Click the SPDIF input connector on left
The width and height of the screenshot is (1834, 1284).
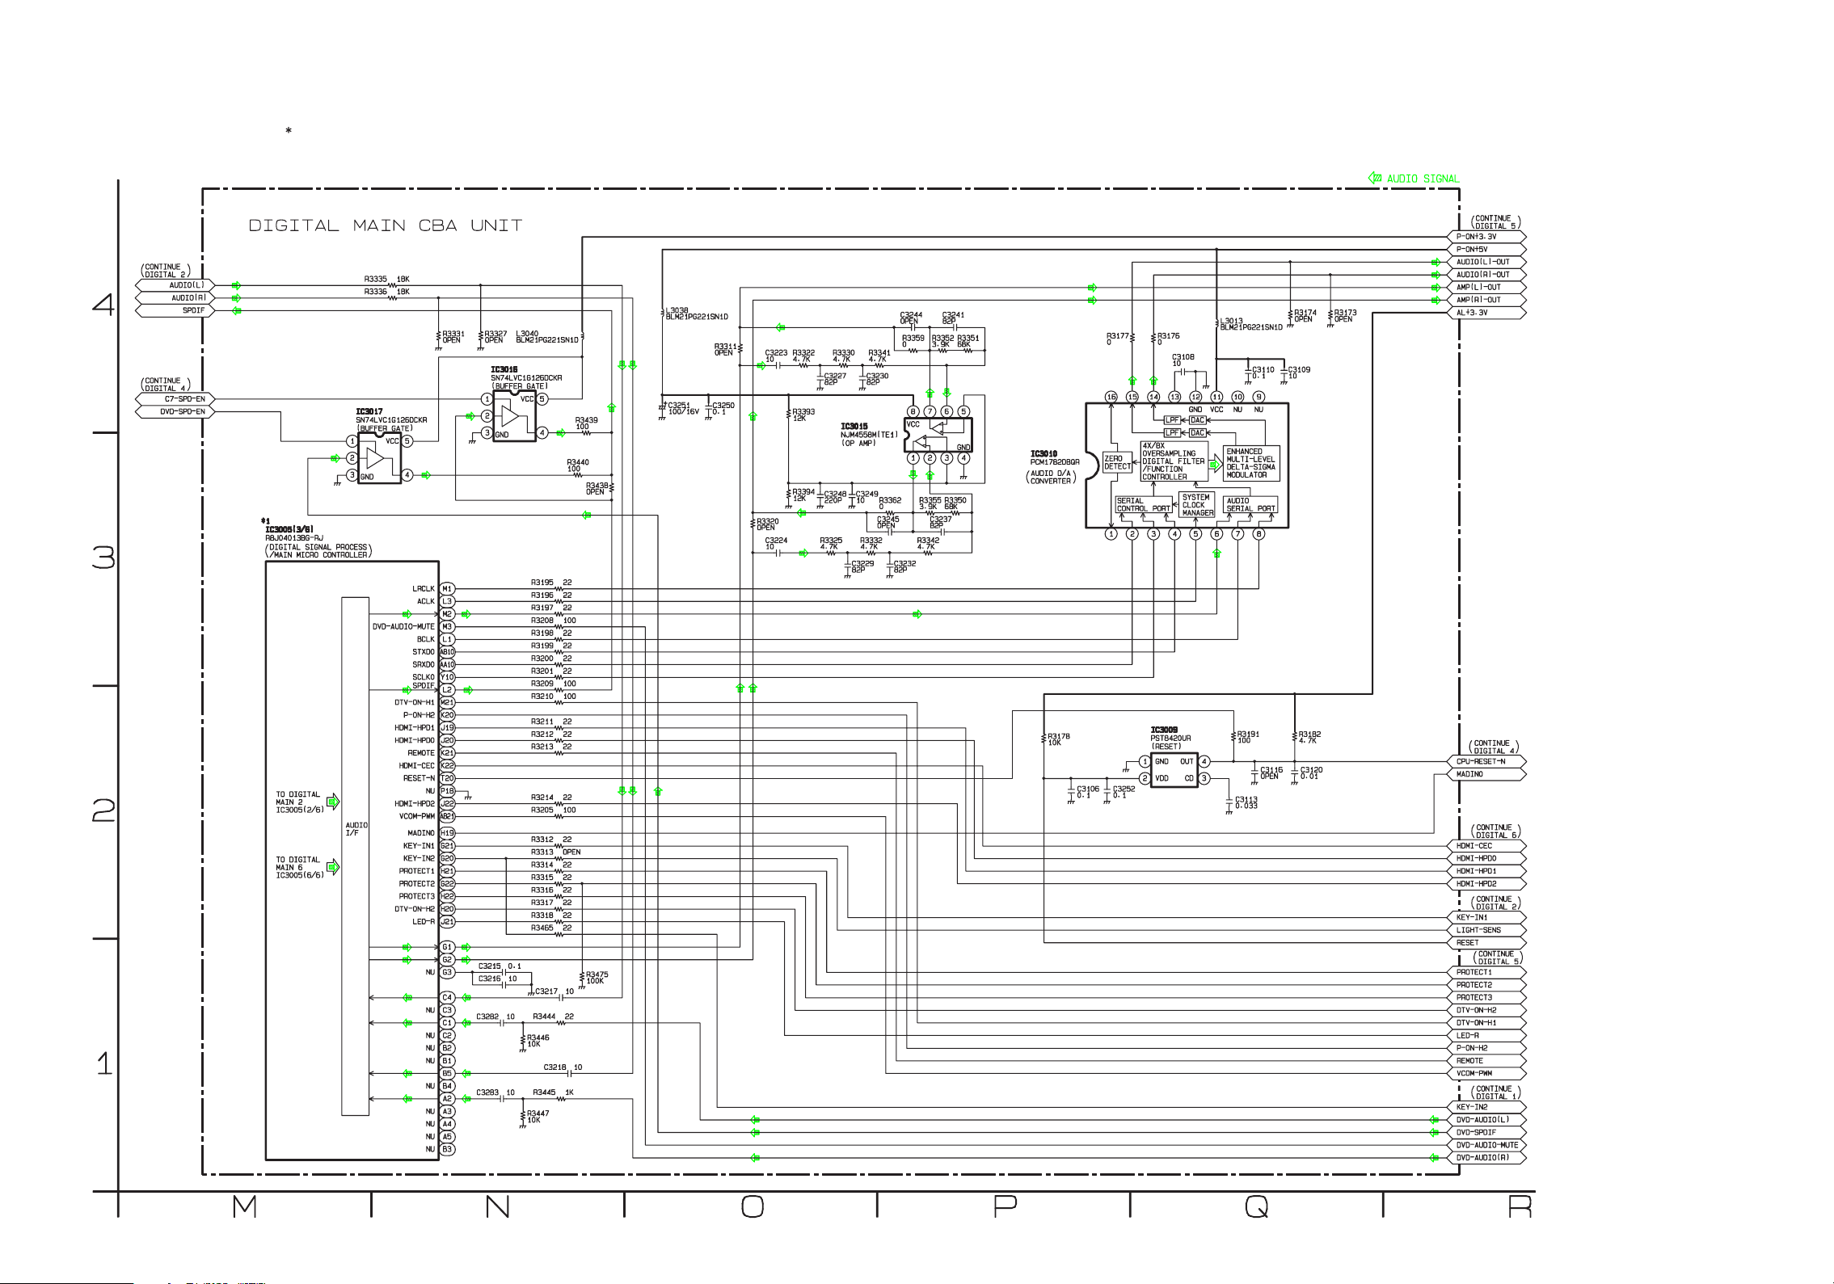click(175, 310)
